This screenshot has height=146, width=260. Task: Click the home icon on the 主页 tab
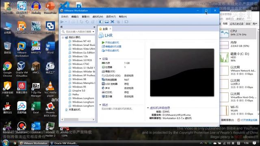click(x=100, y=29)
